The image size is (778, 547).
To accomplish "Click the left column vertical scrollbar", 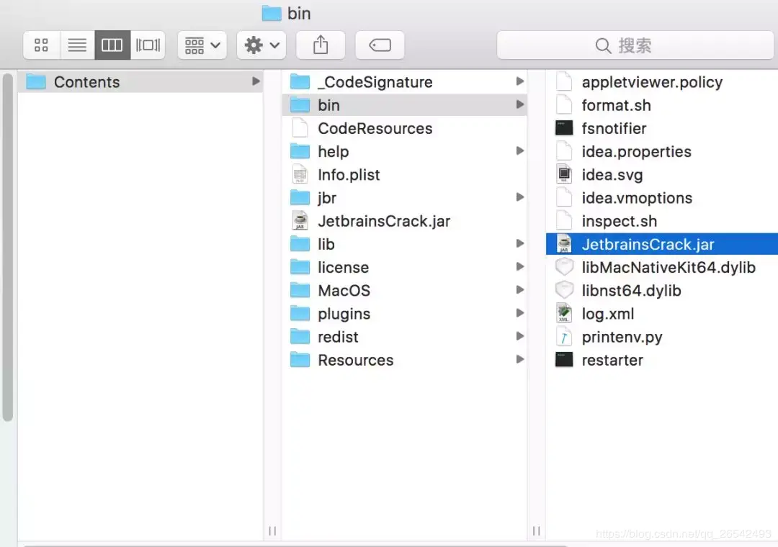I will [7, 247].
